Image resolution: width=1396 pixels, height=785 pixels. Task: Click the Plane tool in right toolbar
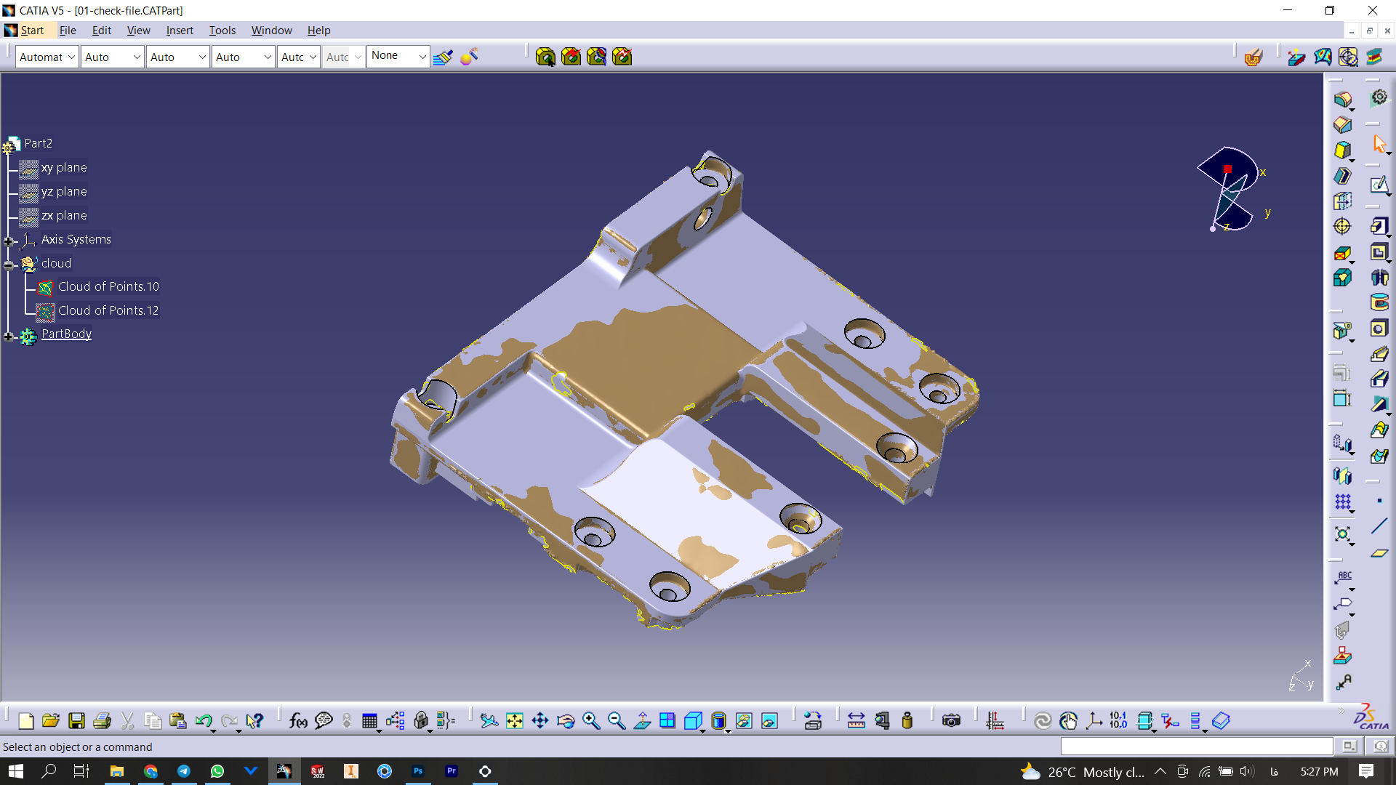coord(1379,553)
